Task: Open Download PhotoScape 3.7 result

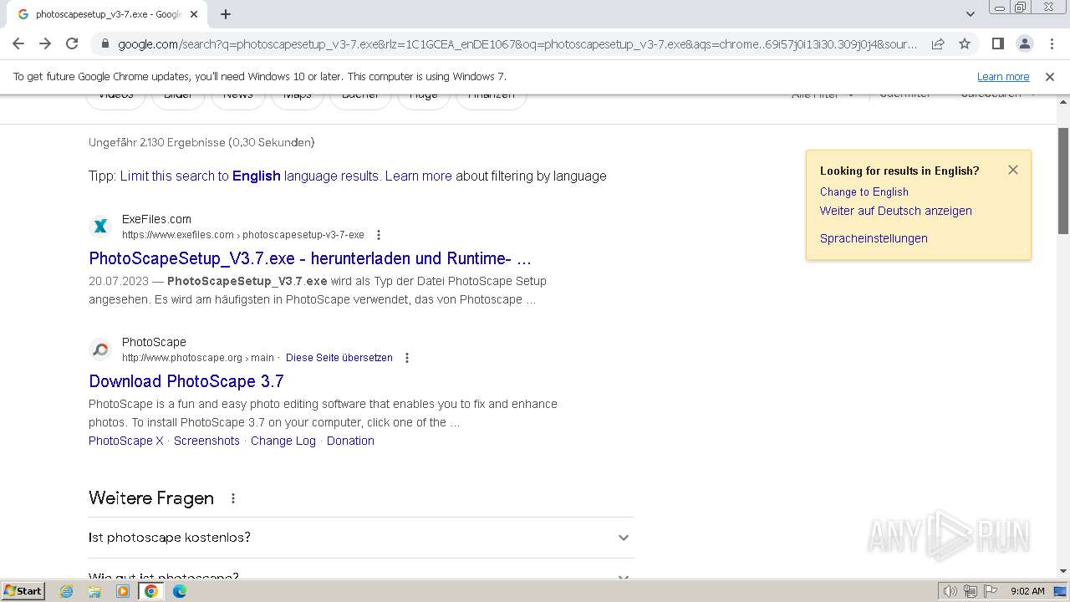Action: point(186,381)
